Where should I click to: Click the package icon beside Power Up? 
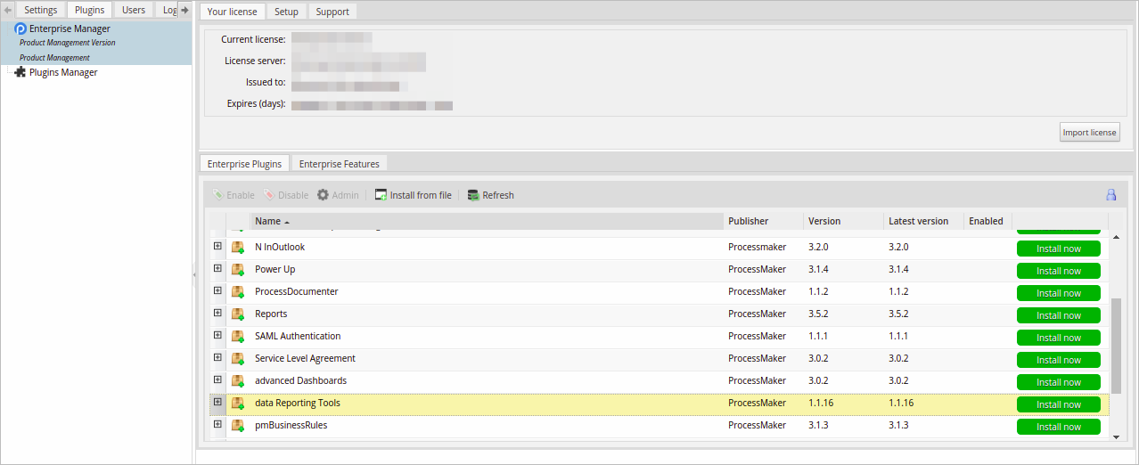(238, 270)
